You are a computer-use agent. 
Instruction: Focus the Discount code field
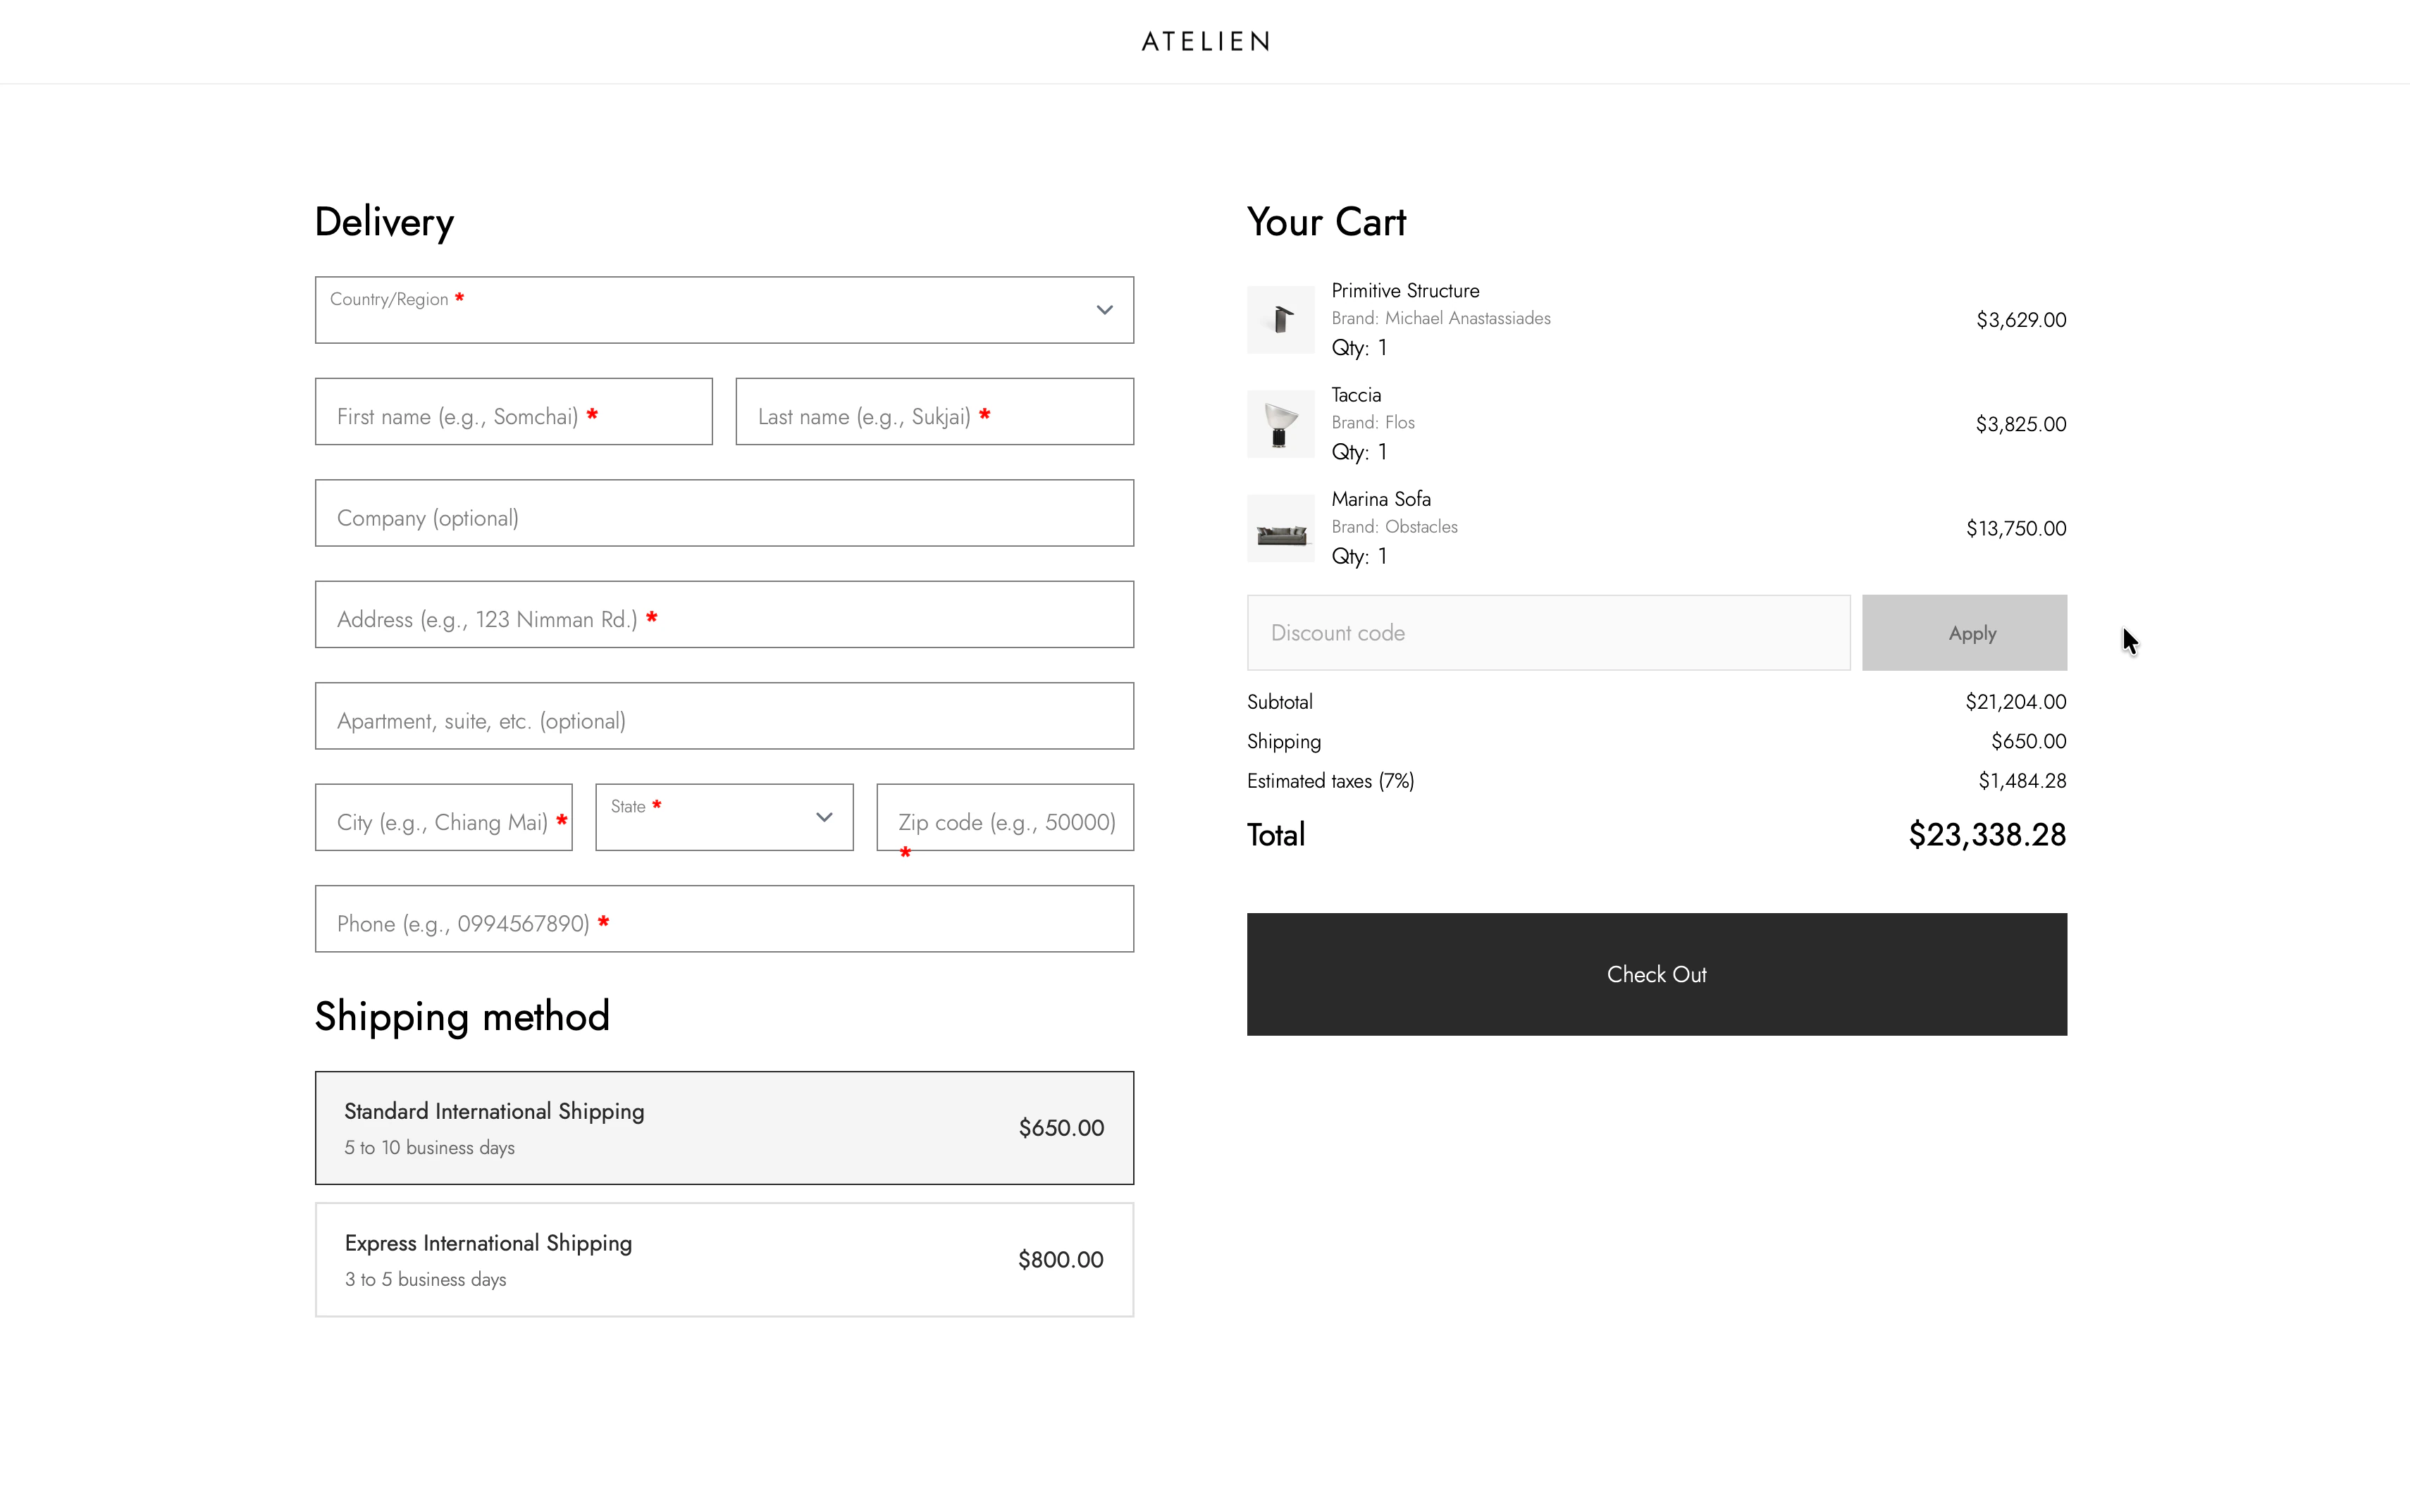[x=1548, y=633]
